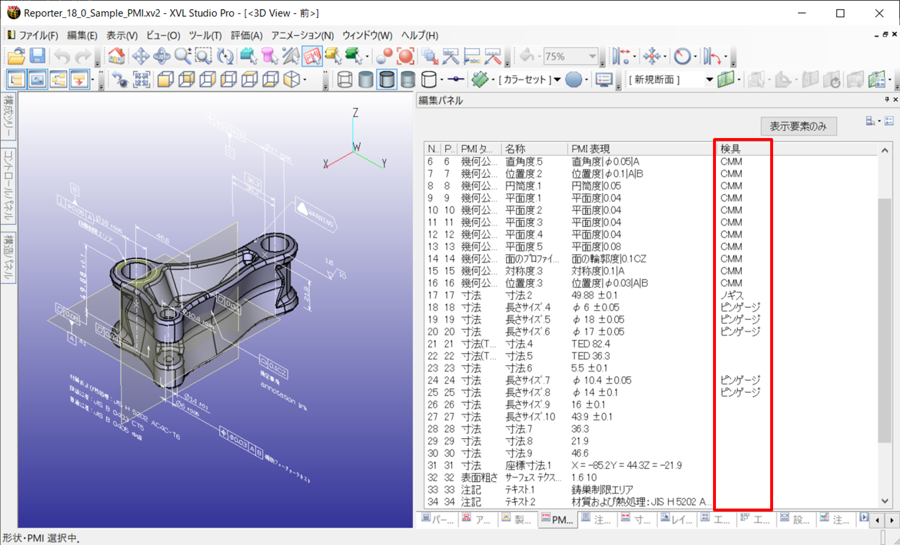Viewport: 900px width, 545px height.
Task: Select the Pan four-arrow move tool
Action: click(140, 57)
